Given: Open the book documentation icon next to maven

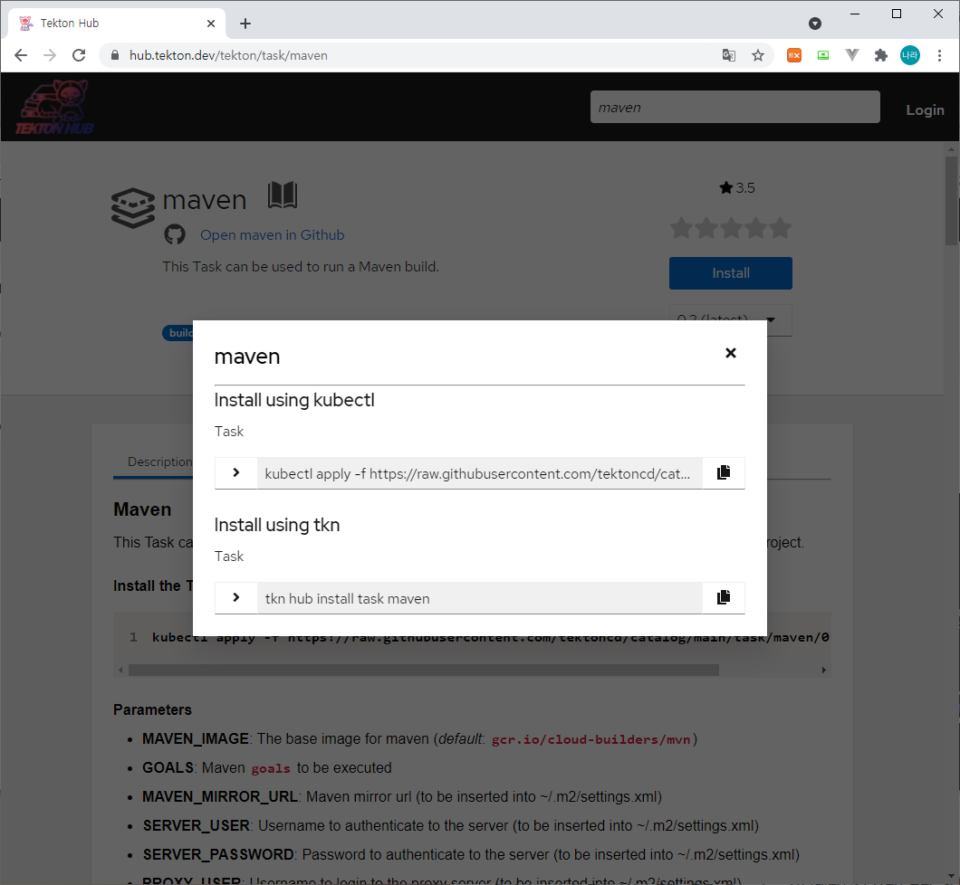Looking at the screenshot, I should 283,195.
